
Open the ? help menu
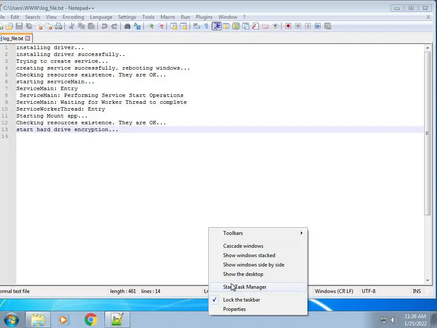coord(245,17)
